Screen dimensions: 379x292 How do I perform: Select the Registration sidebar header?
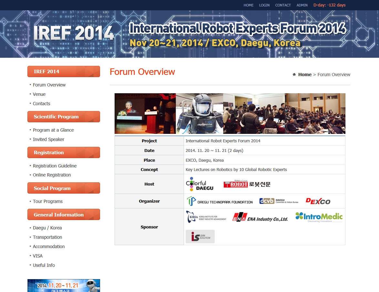click(64, 152)
